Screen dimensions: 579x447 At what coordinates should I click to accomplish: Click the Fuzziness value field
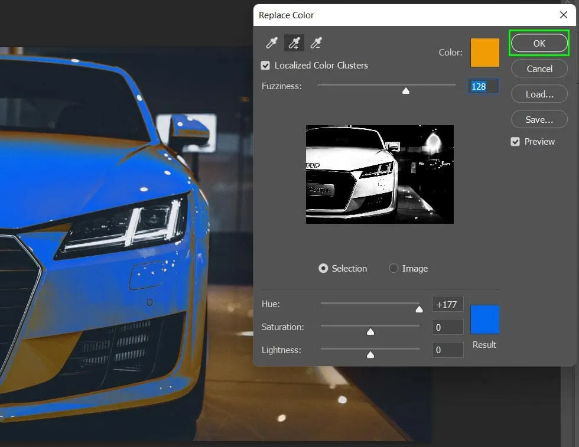click(483, 87)
